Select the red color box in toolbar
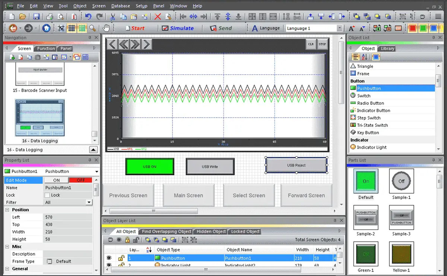447x276 pixels. click(412, 28)
